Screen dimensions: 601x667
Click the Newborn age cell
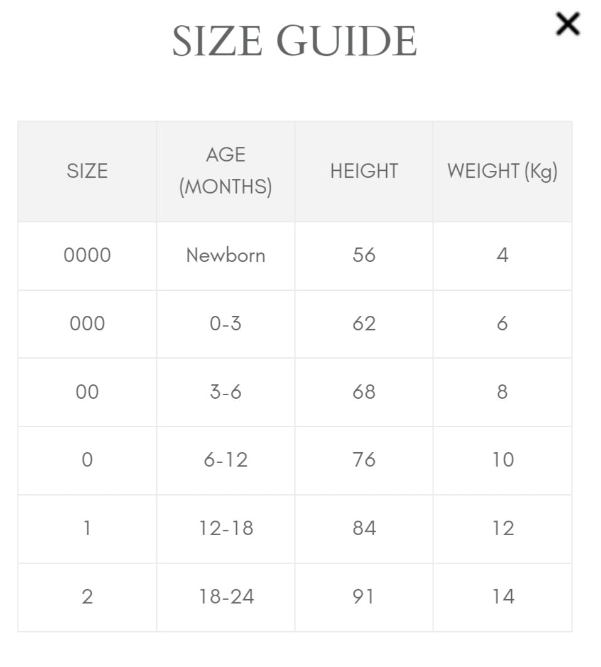[226, 256]
